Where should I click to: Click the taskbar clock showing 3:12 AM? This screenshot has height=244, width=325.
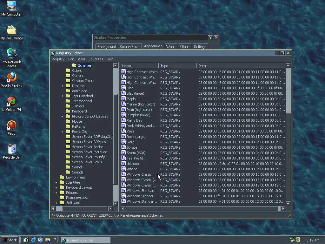313,240
